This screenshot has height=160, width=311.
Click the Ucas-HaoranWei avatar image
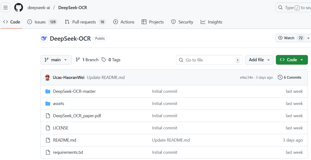coord(48,77)
